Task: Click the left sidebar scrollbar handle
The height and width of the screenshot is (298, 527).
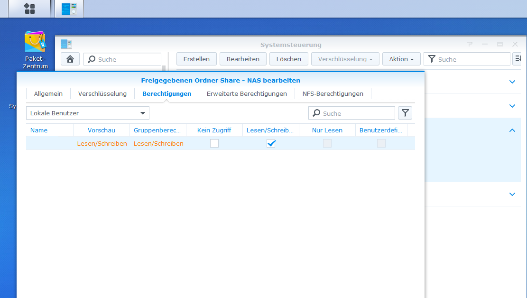Action: [x=164, y=68]
